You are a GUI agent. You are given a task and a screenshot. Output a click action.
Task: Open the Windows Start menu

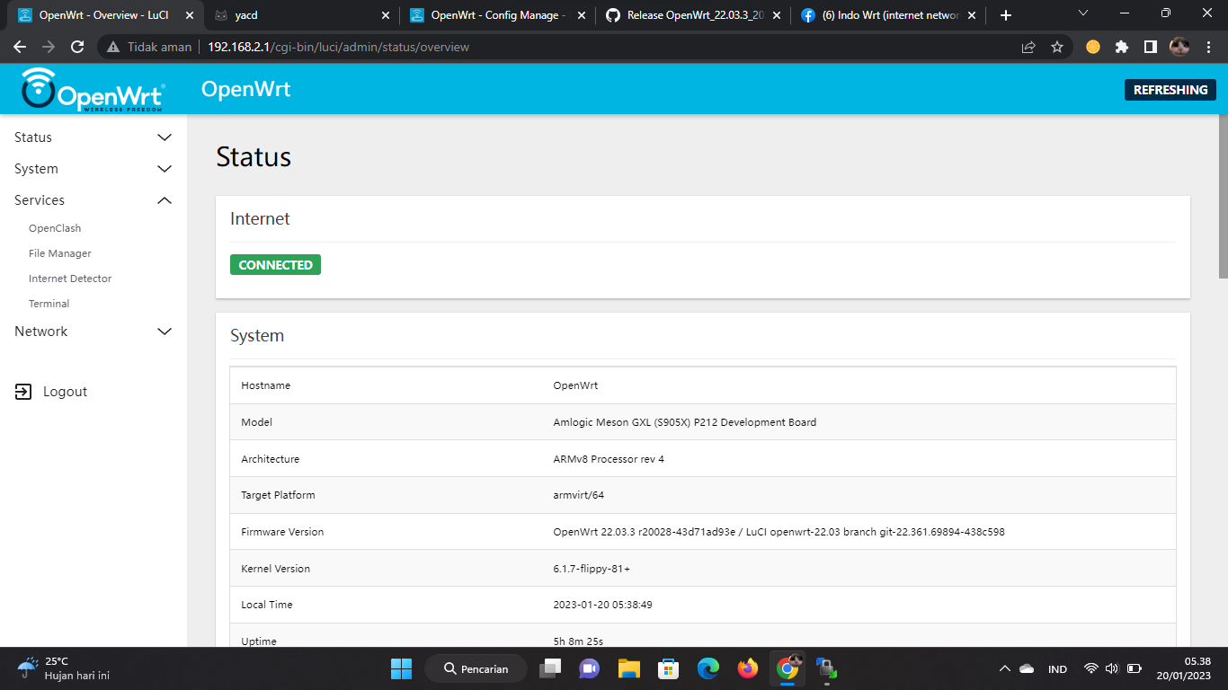[x=401, y=668]
